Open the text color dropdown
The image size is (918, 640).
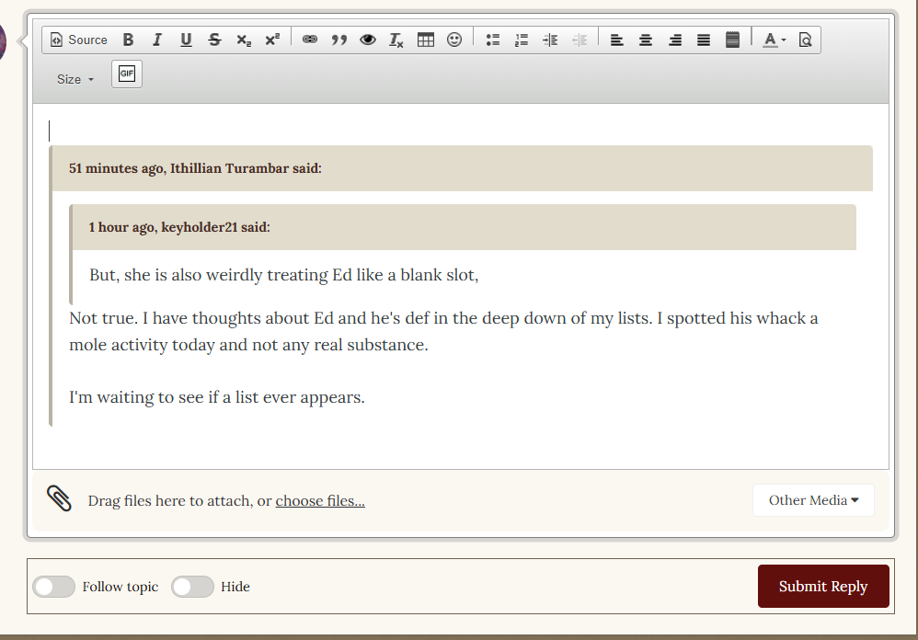tap(775, 40)
